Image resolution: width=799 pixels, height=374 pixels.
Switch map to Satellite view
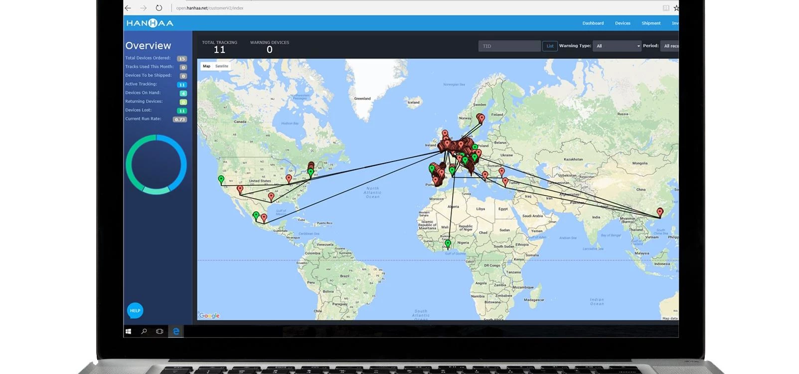[x=222, y=66]
